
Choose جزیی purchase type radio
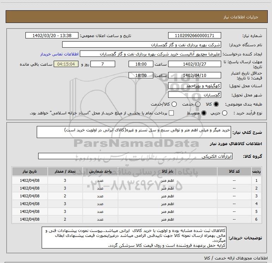[224, 113]
